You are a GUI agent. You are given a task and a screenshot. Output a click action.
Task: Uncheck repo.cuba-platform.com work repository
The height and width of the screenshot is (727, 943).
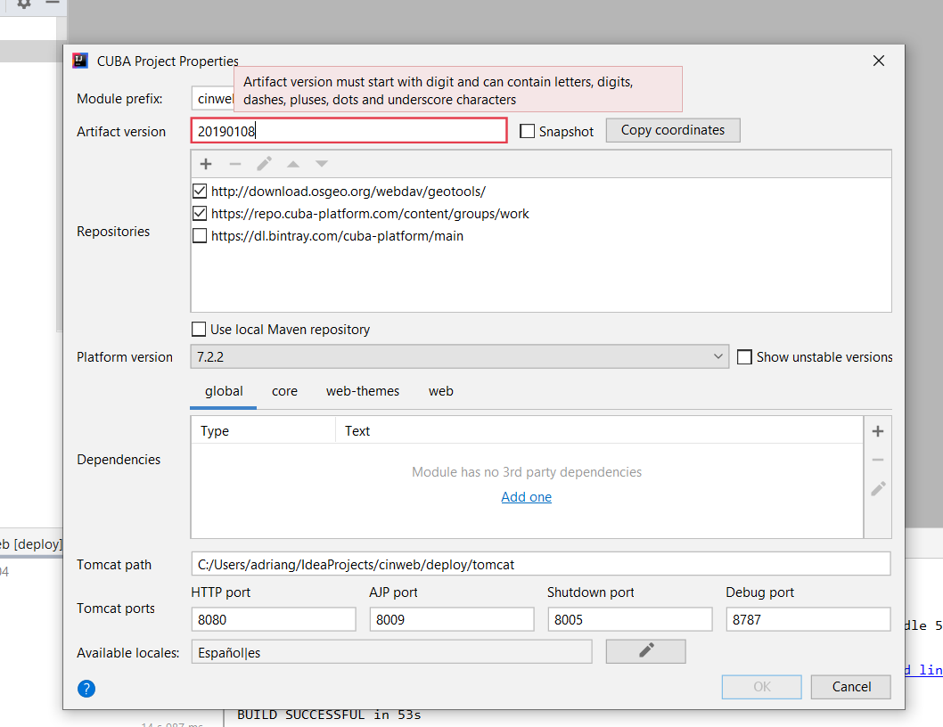click(200, 214)
